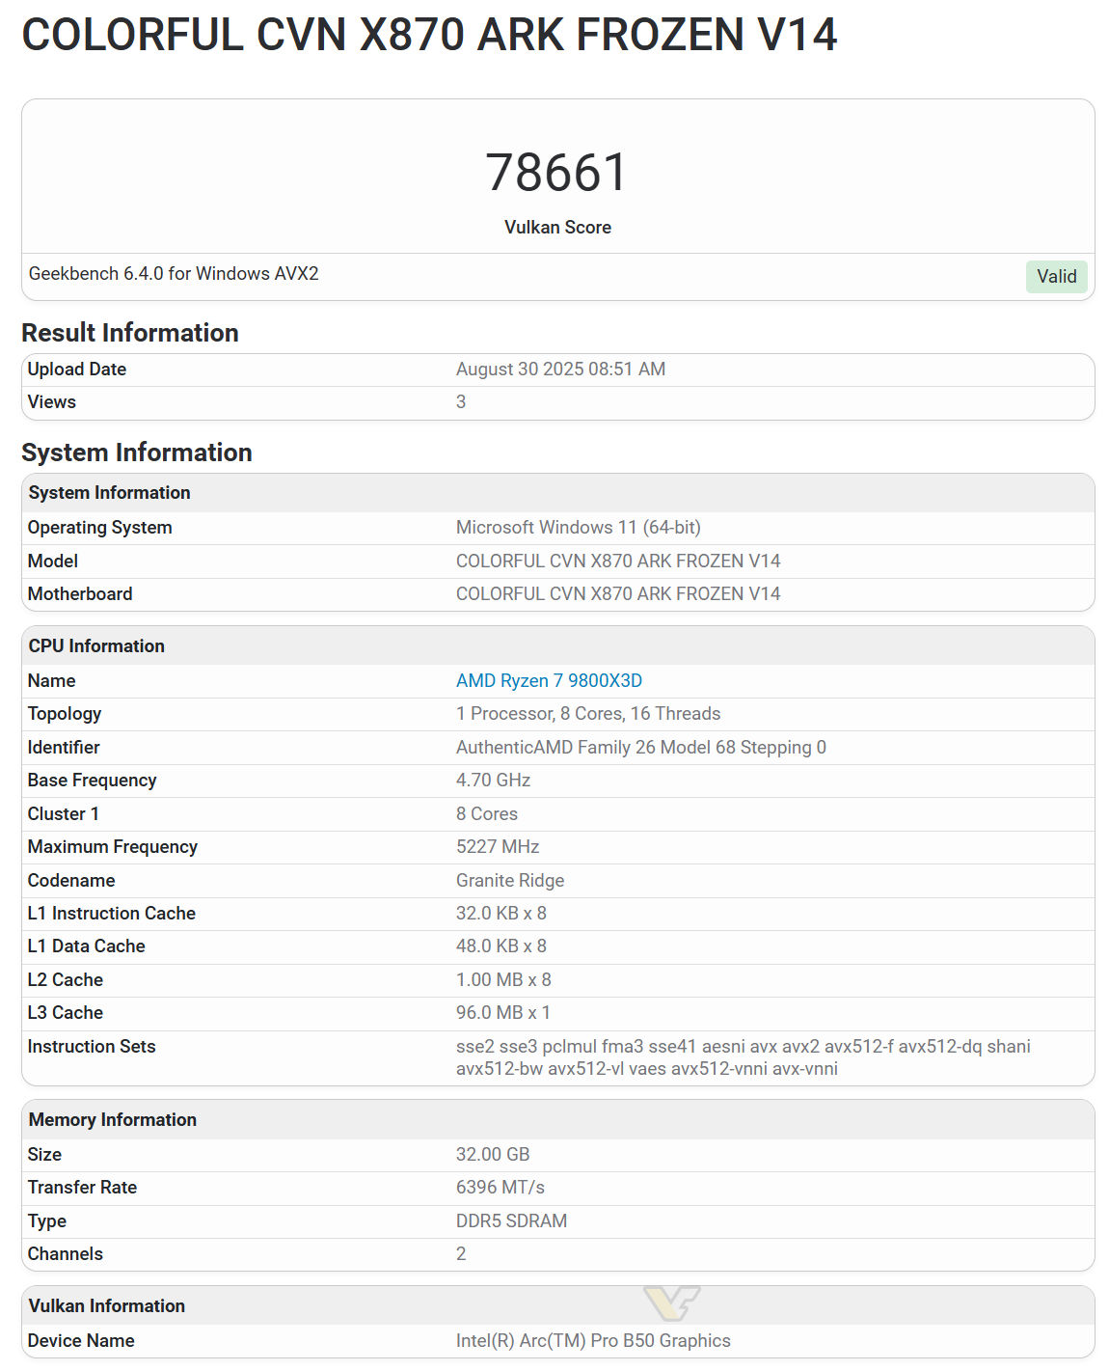Select the codename Granite Ridge
Image resolution: width=1109 pixels, height=1371 pixels.
pyautogui.click(x=510, y=881)
